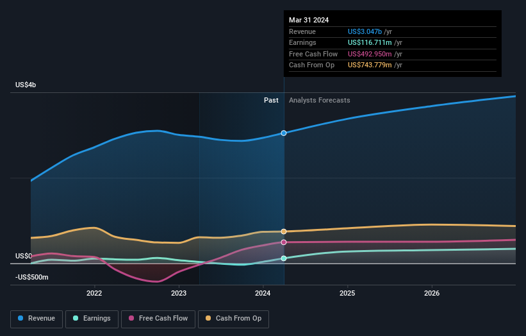This screenshot has height=336, width=526.
Task: Click the 2023 x-axis label
Action: tap(179, 294)
